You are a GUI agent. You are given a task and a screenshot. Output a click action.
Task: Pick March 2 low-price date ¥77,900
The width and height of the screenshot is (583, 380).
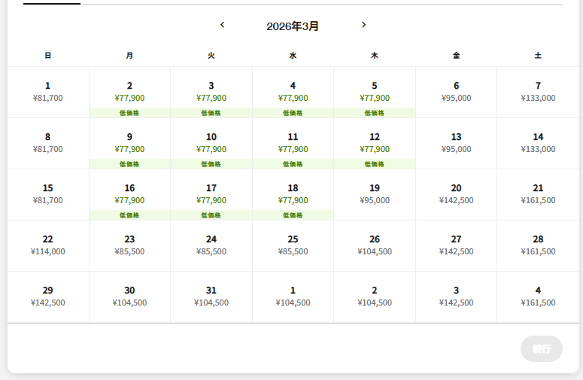129,92
